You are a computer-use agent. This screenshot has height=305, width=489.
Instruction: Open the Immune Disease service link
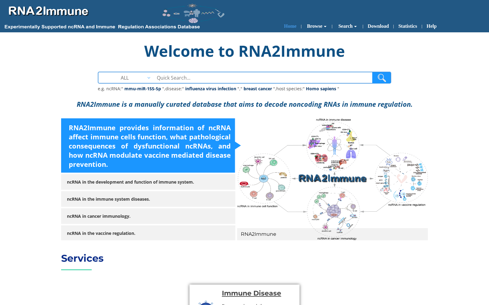tap(251, 293)
